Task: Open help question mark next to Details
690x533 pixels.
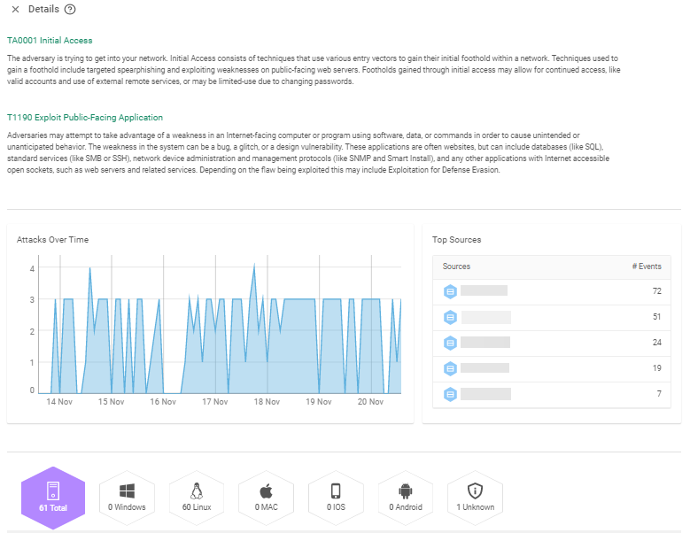Action: point(70,10)
